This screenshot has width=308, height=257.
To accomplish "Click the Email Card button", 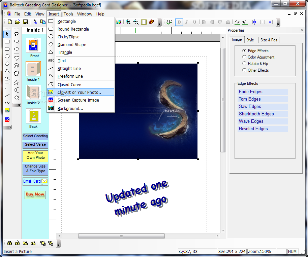I will coord(35,181).
